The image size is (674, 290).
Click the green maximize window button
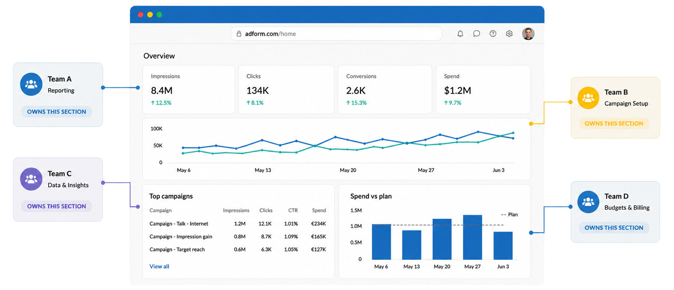click(159, 15)
